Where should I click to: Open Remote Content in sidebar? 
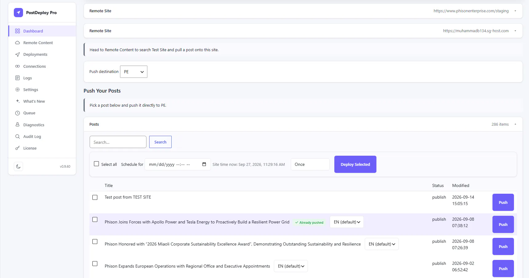pyautogui.click(x=42, y=43)
